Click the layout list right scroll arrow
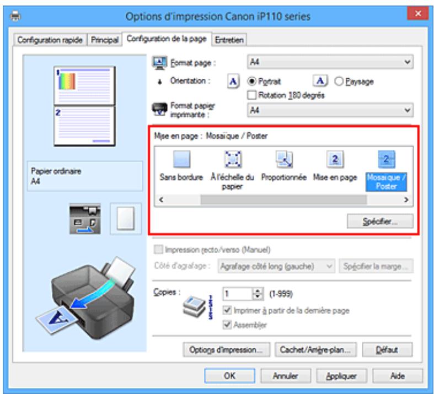 406,199
